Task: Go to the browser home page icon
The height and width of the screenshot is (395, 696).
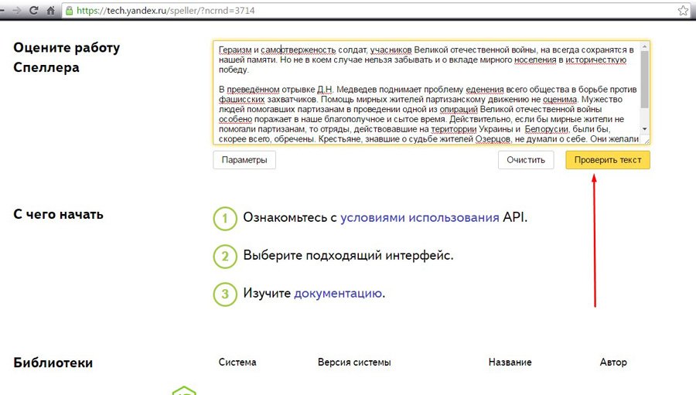Action: click(x=50, y=11)
